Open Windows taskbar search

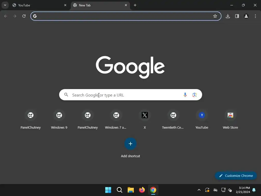coord(120,190)
